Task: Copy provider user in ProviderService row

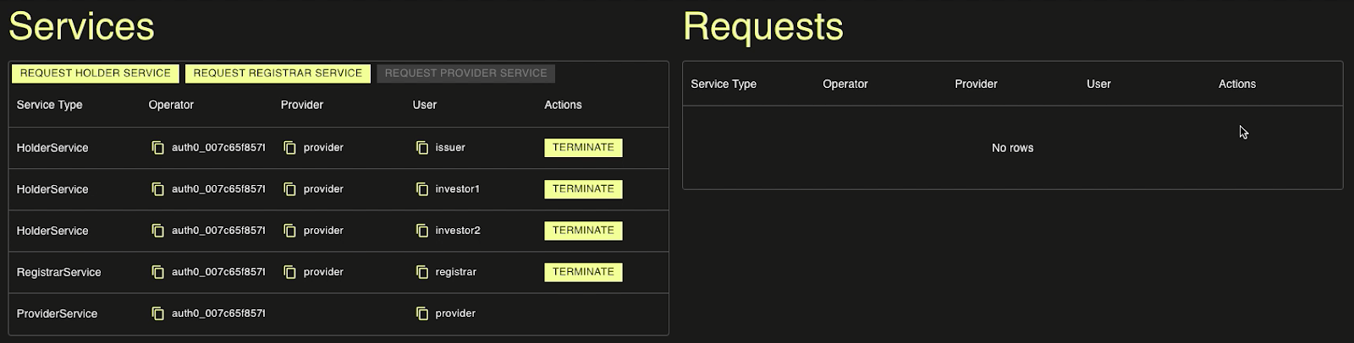Action: pos(422,313)
